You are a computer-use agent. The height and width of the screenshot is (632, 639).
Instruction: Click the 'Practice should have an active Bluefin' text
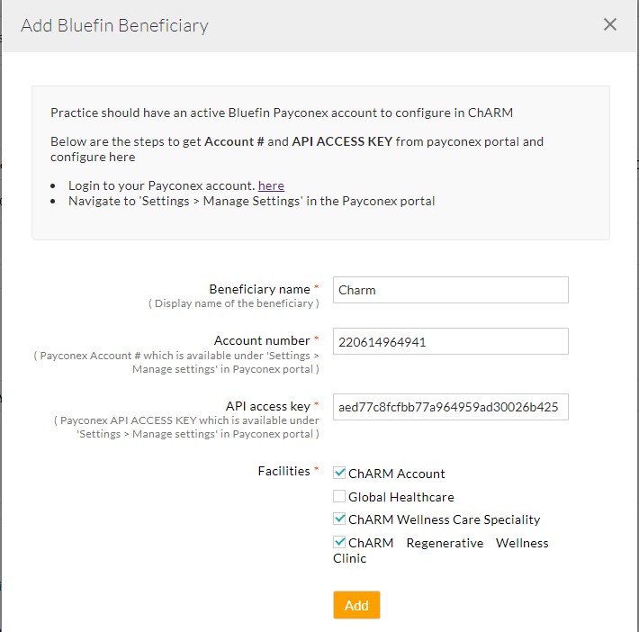tap(282, 113)
